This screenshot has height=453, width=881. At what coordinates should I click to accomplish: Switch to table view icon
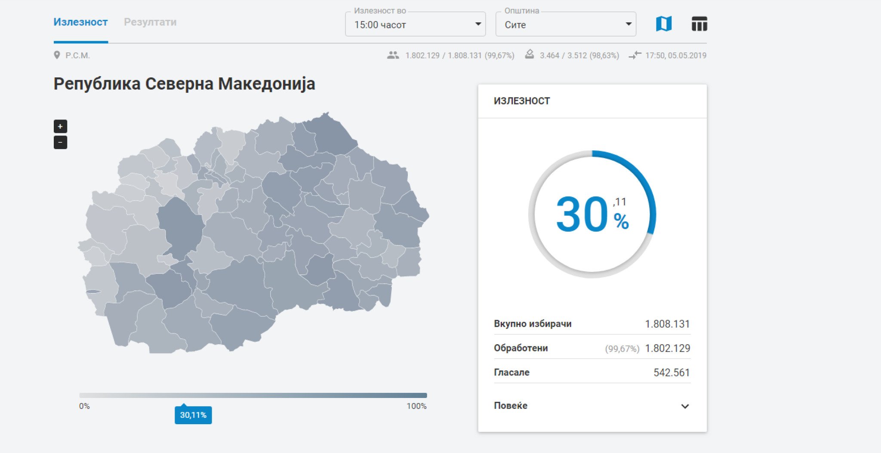(x=699, y=24)
